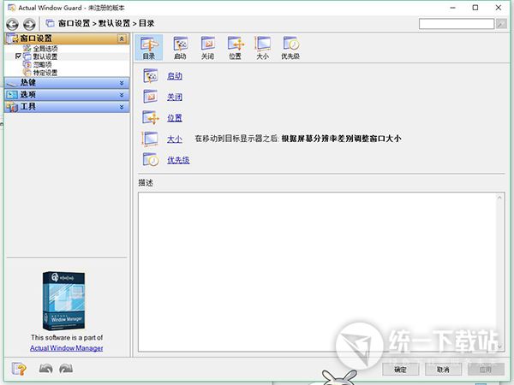Select the 大小 toolbar icon
The height and width of the screenshot is (385, 514).
(262, 46)
